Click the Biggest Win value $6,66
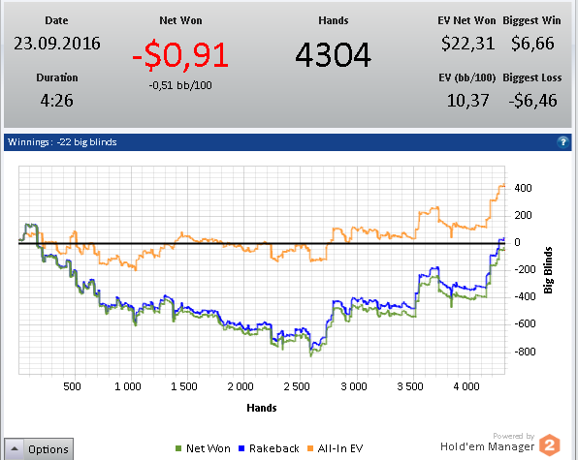Viewport: 578px width, 460px height. pyautogui.click(x=532, y=44)
